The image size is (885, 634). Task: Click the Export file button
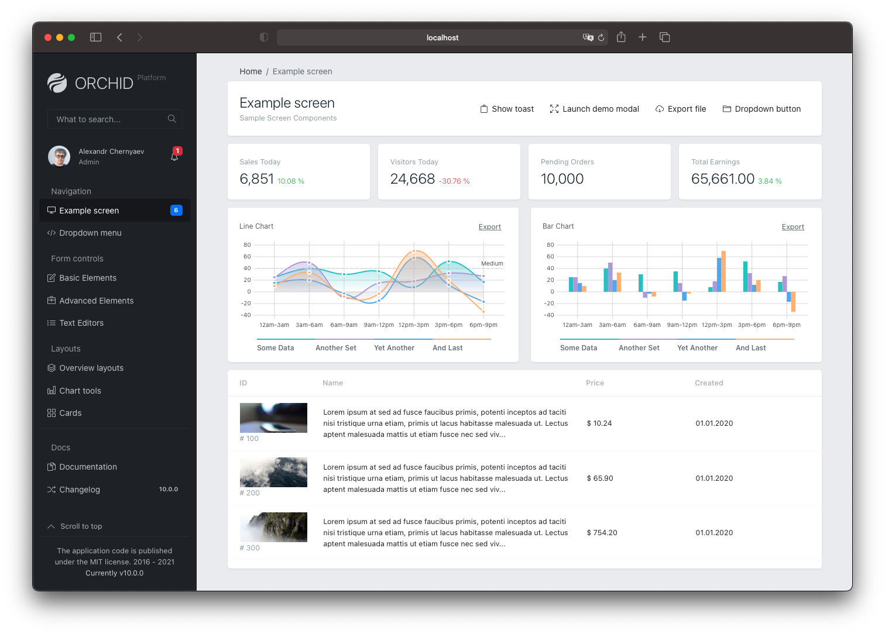pos(681,109)
